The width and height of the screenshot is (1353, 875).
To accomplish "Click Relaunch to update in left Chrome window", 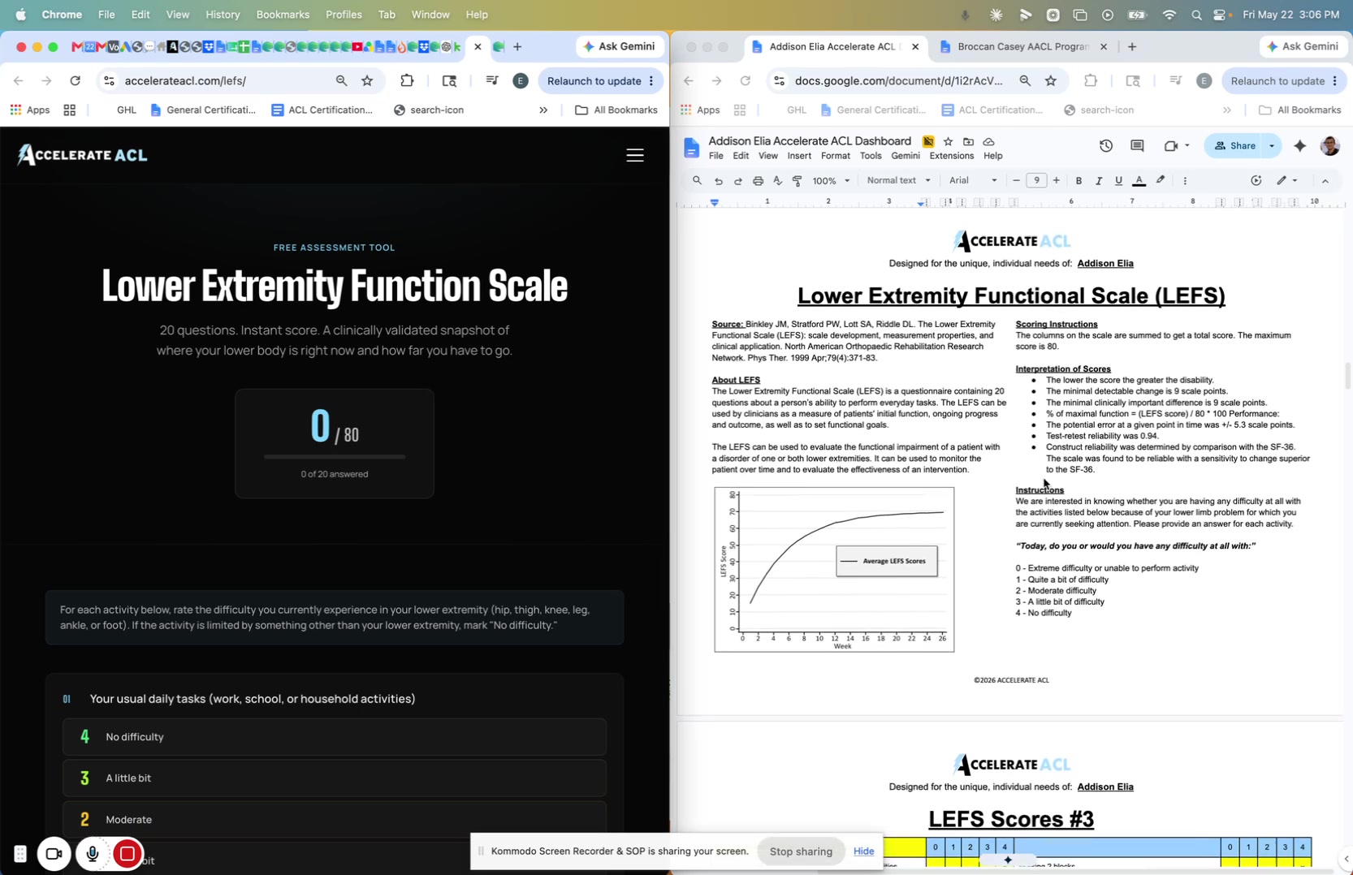I will coord(600,80).
